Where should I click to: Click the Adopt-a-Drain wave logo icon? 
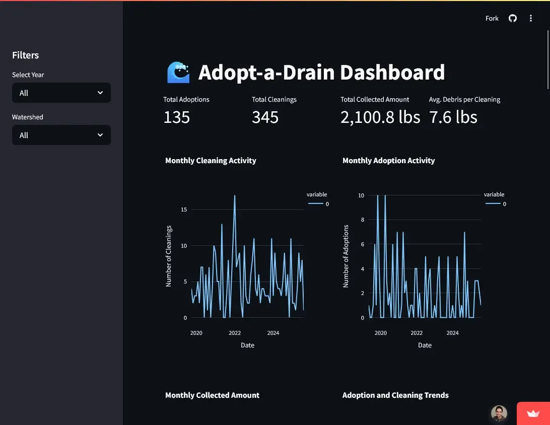178,72
